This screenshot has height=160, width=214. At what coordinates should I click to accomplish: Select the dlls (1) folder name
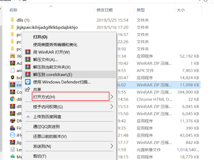[23, 20]
